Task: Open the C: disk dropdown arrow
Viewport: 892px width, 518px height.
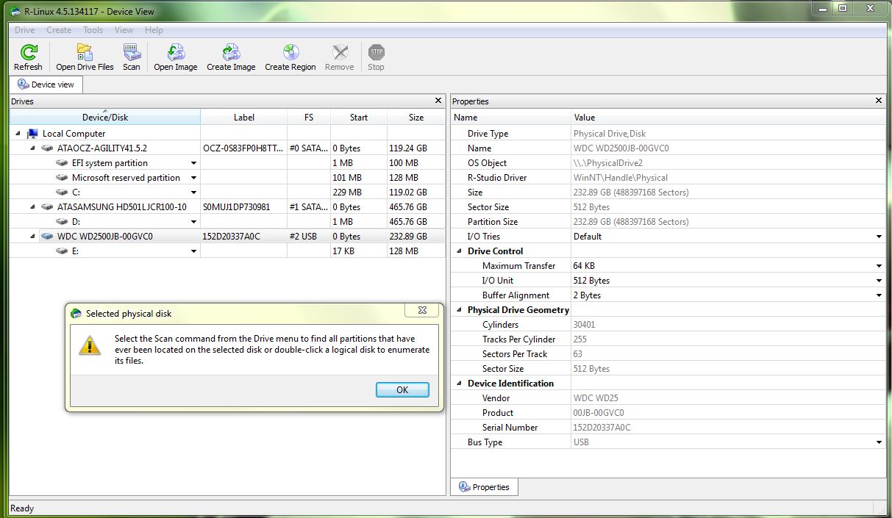Action: pos(194,193)
